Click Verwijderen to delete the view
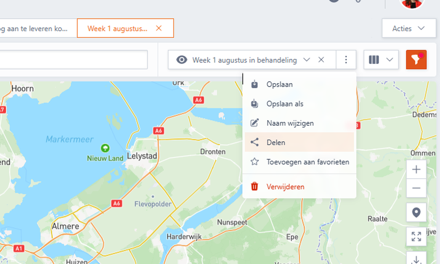Image resolution: width=440 pixels, height=264 pixels. click(299, 187)
